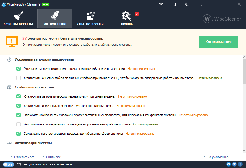Open the Facebook icon in status bar
The width and height of the screenshot is (246, 168).
pos(240,164)
